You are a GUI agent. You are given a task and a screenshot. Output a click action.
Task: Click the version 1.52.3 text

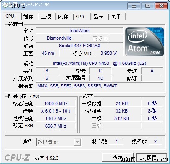pyautogui.click(x=46, y=158)
